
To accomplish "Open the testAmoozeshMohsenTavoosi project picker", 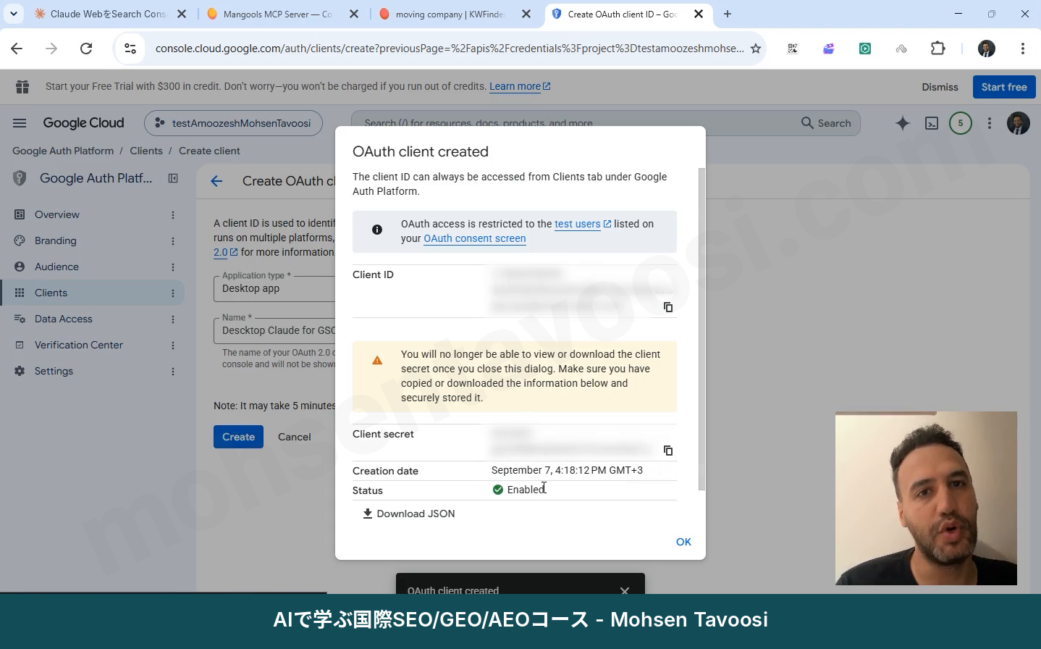I will [233, 123].
